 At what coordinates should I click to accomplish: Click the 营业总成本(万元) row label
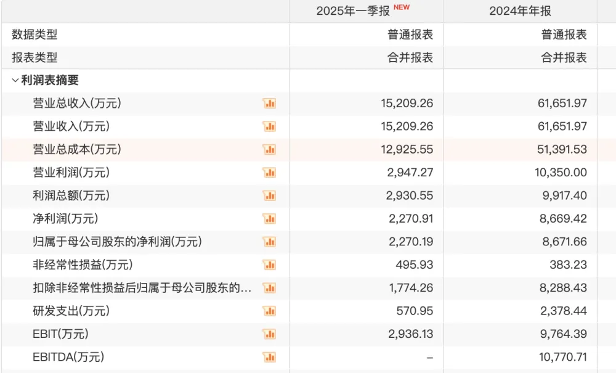[x=77, y=149]
